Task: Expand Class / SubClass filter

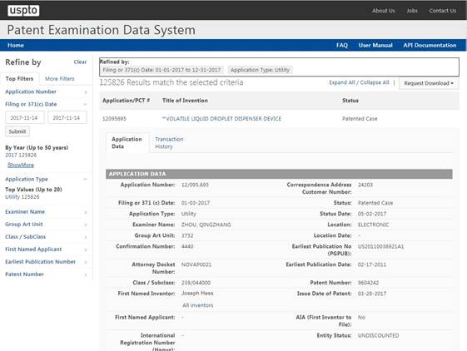Action: tap(46, 237)
